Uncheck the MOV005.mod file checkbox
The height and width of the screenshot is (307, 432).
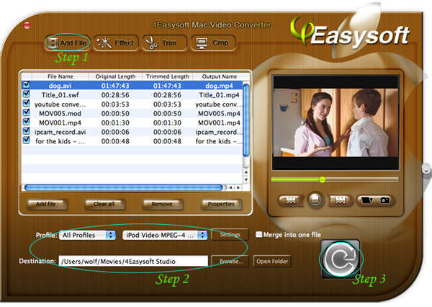pos(27,113)
